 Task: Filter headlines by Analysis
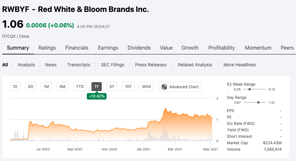tap(26, 65)
